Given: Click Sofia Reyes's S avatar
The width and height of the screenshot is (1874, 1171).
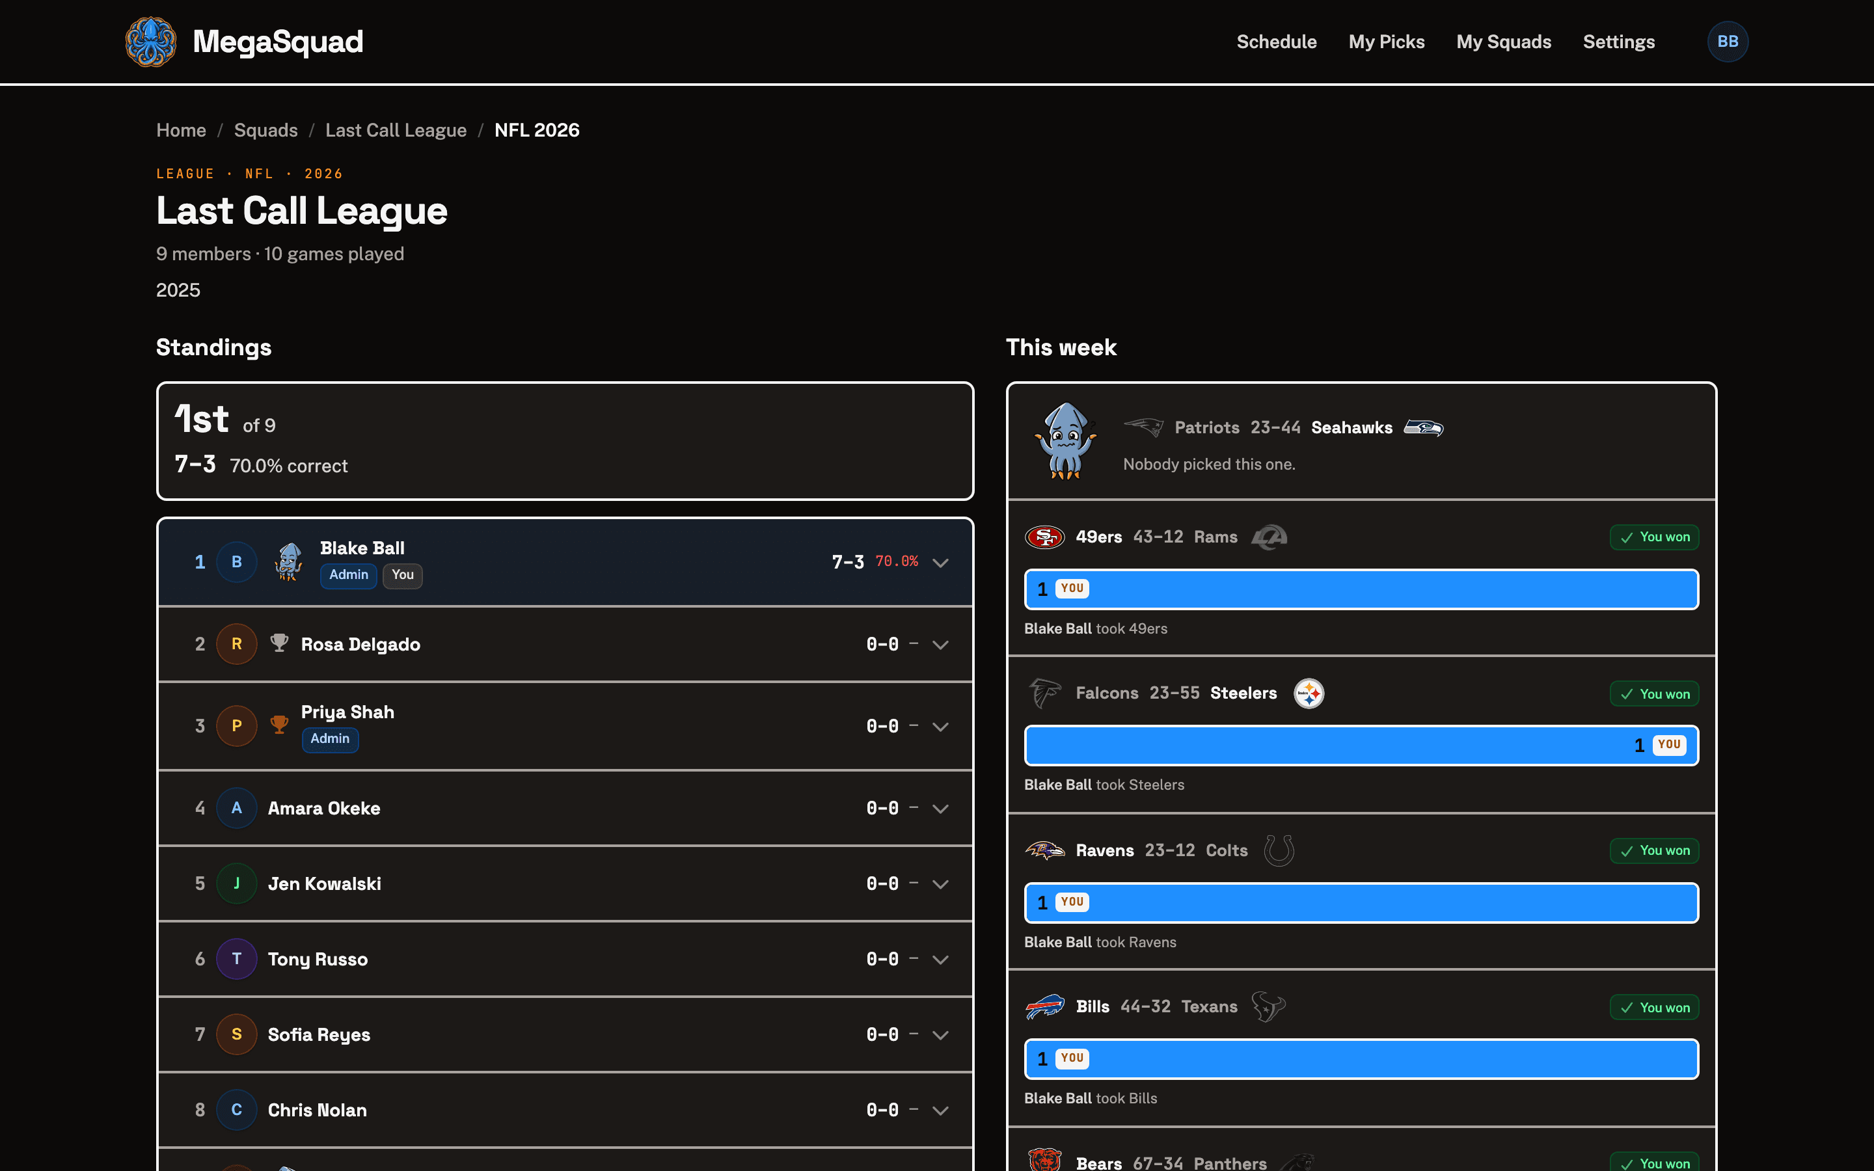Looking at the screenshot, I should [236, 1034].
